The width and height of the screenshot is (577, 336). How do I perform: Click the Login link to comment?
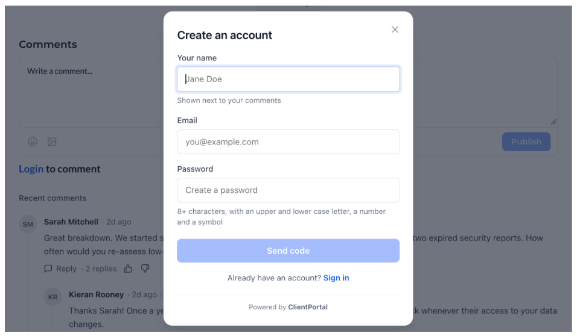pyautogui.click(x=31, y=169)
